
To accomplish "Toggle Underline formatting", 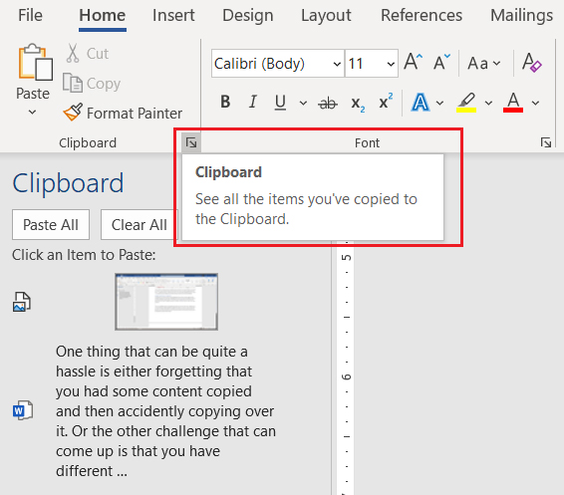I will (x=280, y=103).
